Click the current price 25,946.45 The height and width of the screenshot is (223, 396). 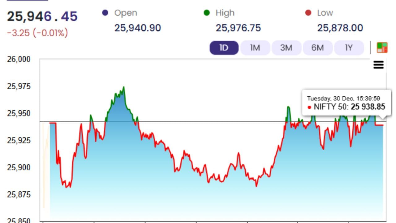[42, 16]
